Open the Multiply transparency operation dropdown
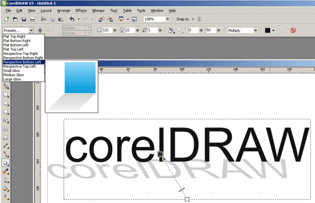Image resolution: width=315 pixels, height=203 pixels. 256,30
